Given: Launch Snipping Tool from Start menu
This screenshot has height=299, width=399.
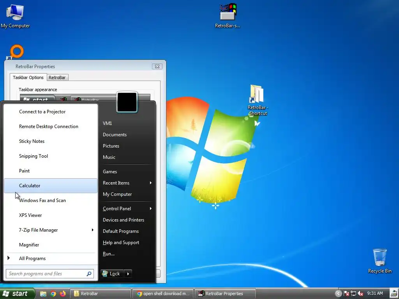Looking at the screenshot, I should (x=51, y=156).
